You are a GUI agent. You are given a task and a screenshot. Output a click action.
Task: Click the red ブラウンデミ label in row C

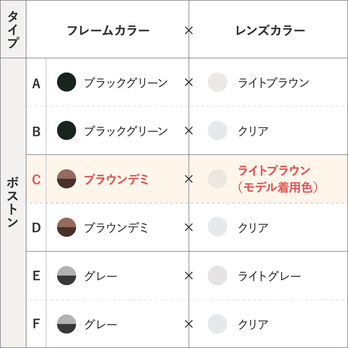click(x=116, y=179)
